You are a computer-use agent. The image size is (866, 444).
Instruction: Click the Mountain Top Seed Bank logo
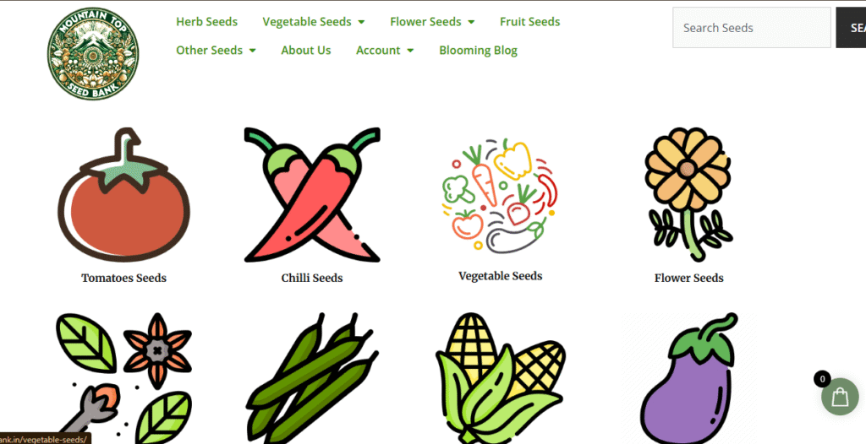(93, 53)
